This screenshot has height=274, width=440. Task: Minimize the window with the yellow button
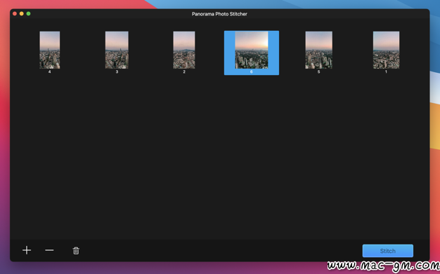22,13
